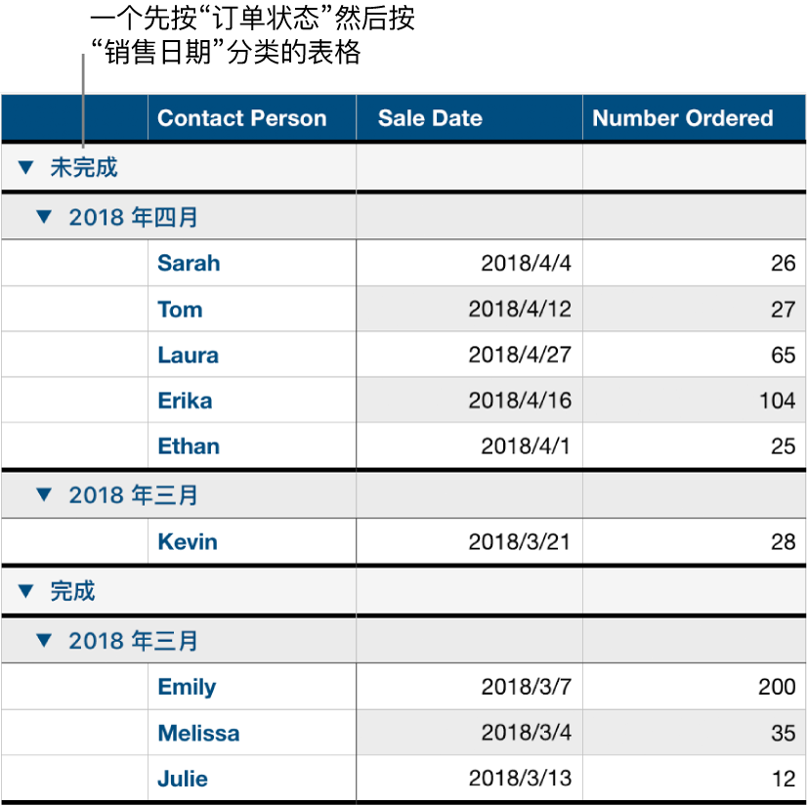Image resolution: width=808 pixels, height=806 pixels.
Task: Collapse the 2018 年四月 subgroup
Action: pos(43,217)
